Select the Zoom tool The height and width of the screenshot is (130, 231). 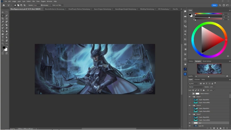3,44
